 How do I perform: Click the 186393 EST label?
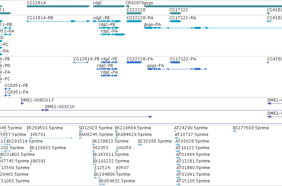tap(38, 161)
